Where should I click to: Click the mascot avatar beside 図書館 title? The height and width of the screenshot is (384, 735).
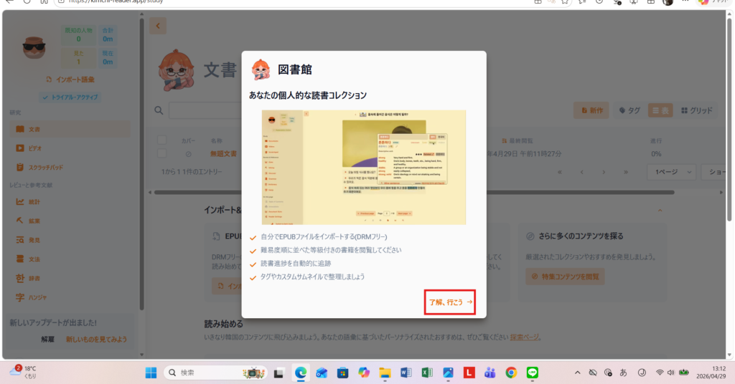[x=261, y=69]
